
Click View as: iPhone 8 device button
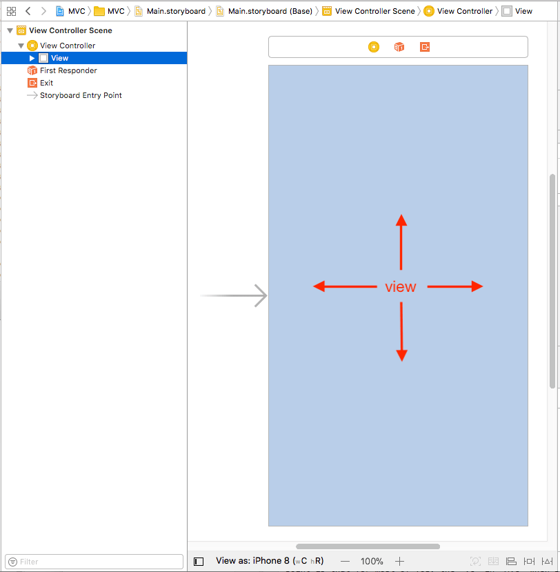coord(269,561)
